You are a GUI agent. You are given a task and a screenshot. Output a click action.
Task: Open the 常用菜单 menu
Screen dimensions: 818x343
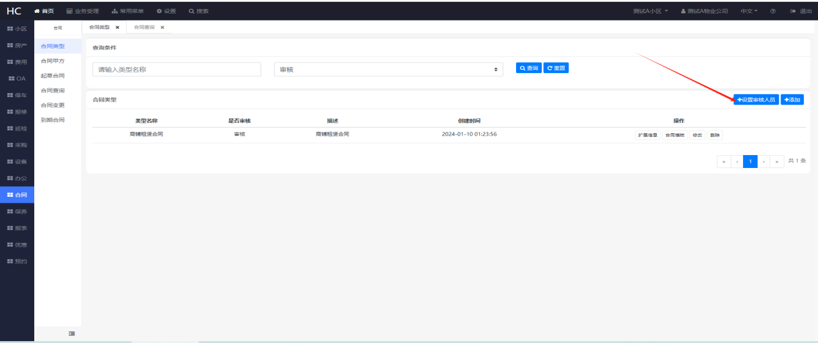tap(127, 11)
